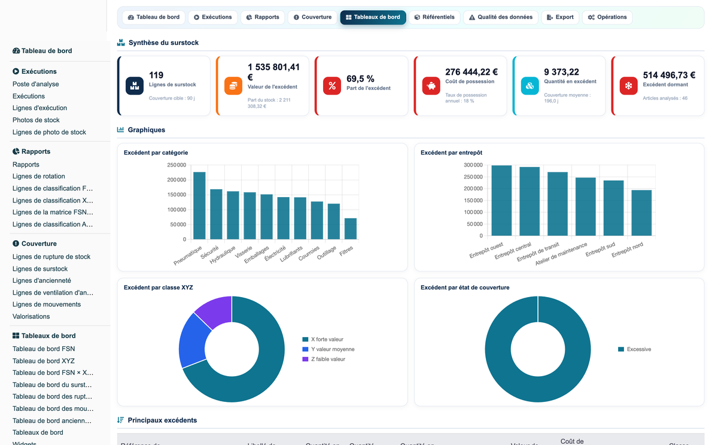Click the Entrepôt nord bar
Image resolution: width=718 pixels, height=445 pixels.
click(641, 213)
